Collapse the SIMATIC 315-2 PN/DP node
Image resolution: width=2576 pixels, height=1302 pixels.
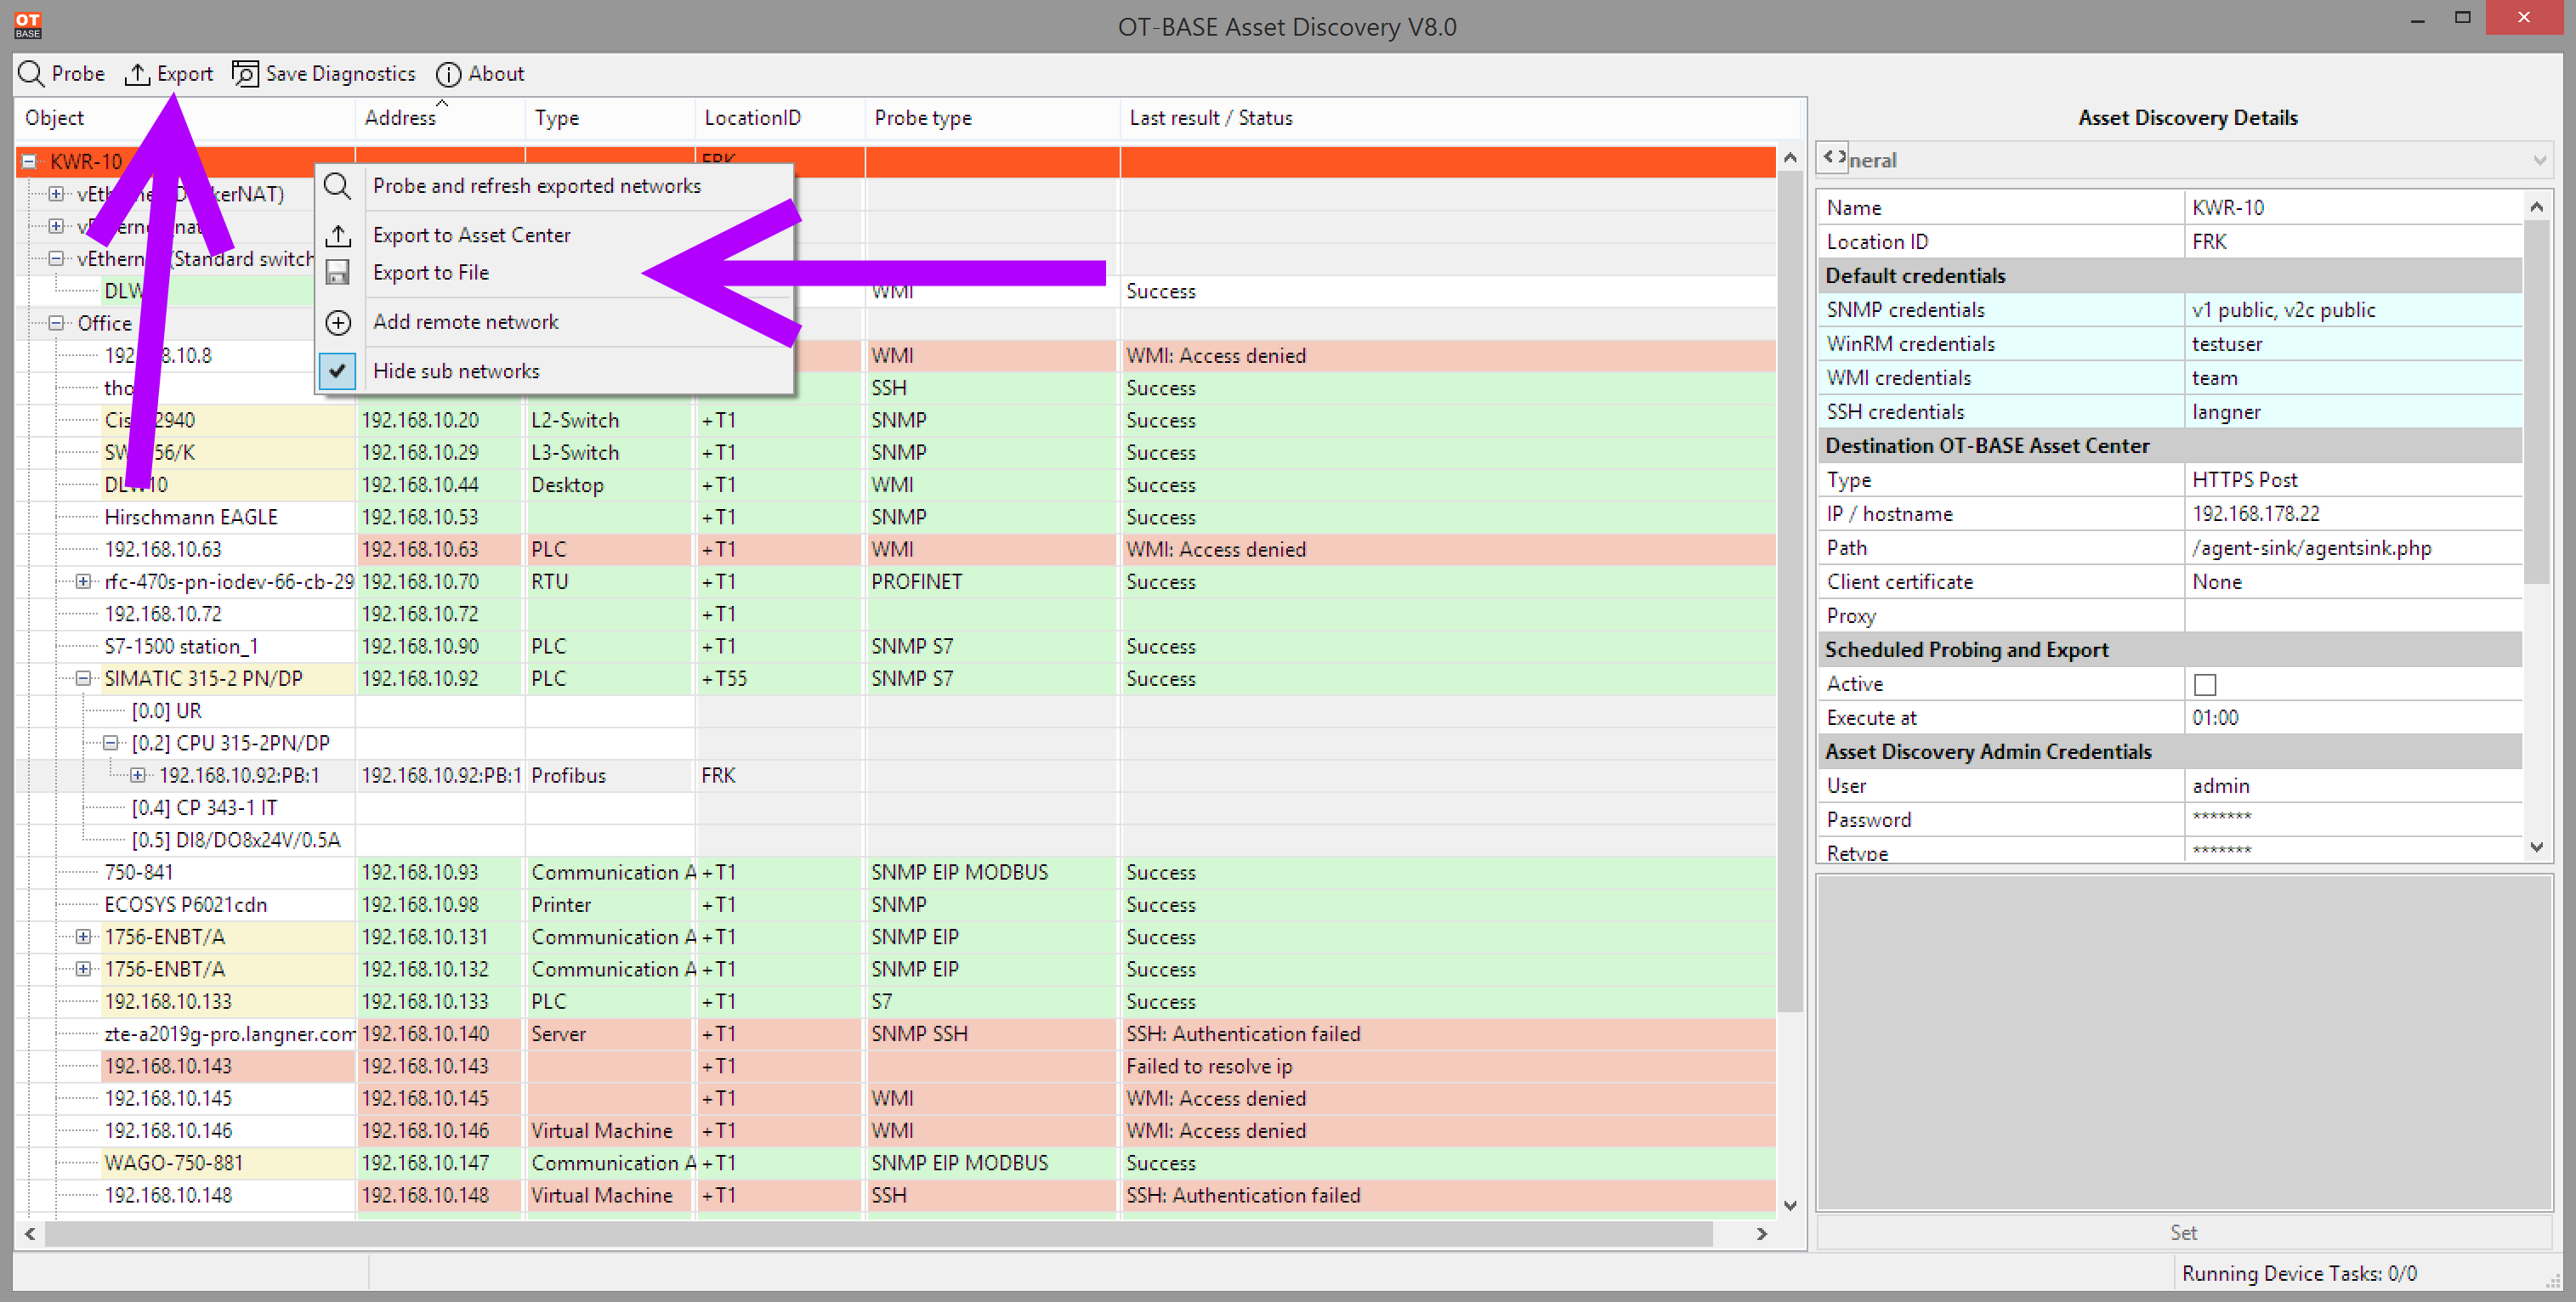[84, 678]
